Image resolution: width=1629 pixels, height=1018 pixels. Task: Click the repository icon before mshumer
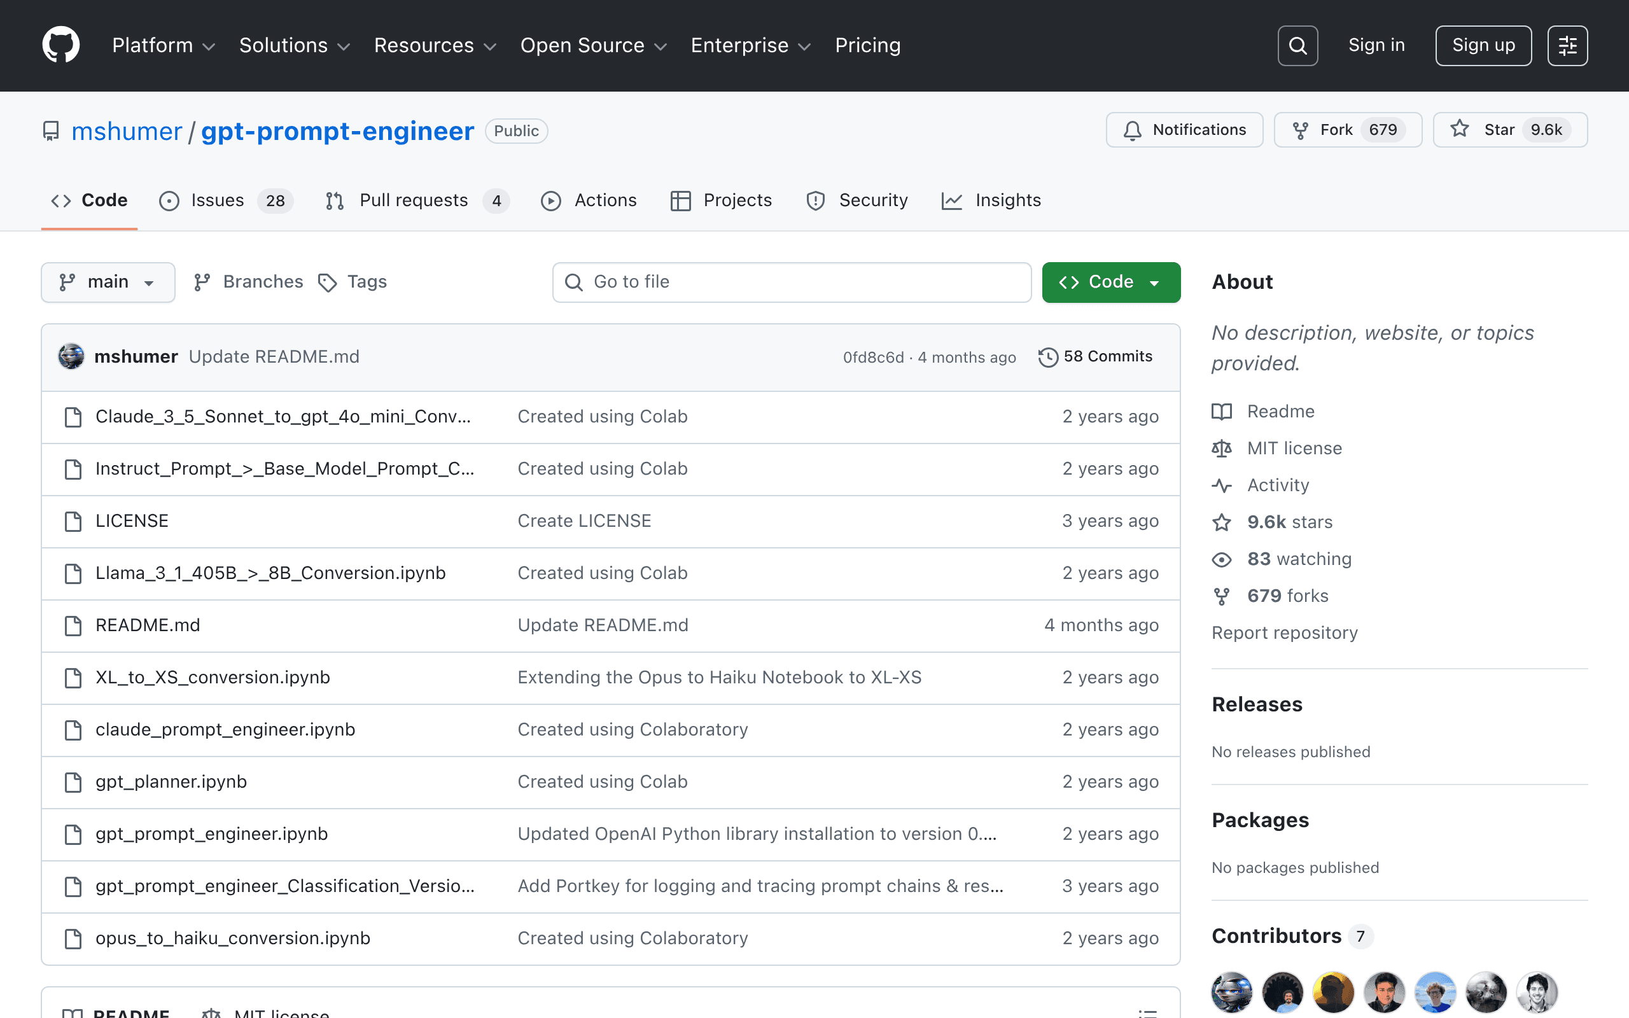click(51, 130)
